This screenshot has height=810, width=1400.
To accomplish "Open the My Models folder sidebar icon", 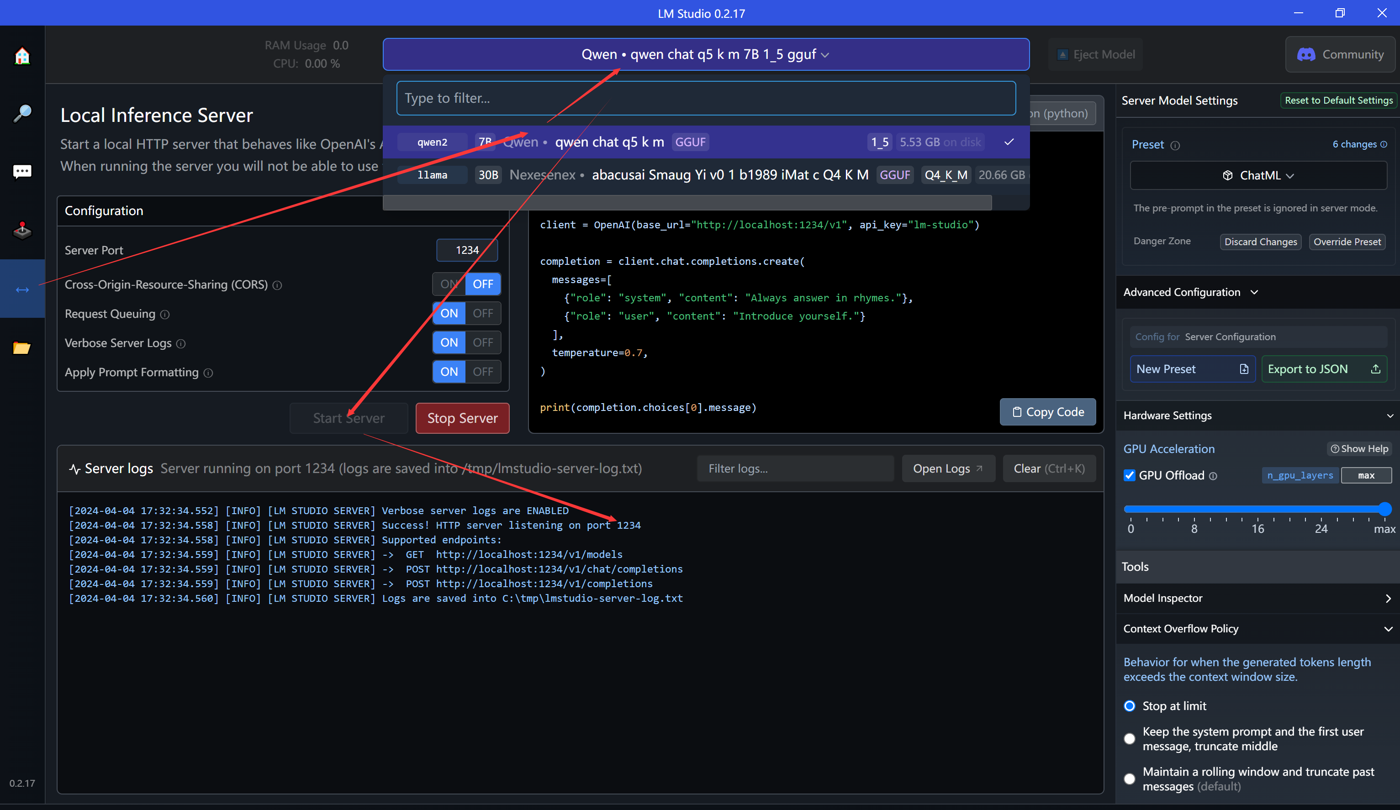I will [x=22, y=347].
